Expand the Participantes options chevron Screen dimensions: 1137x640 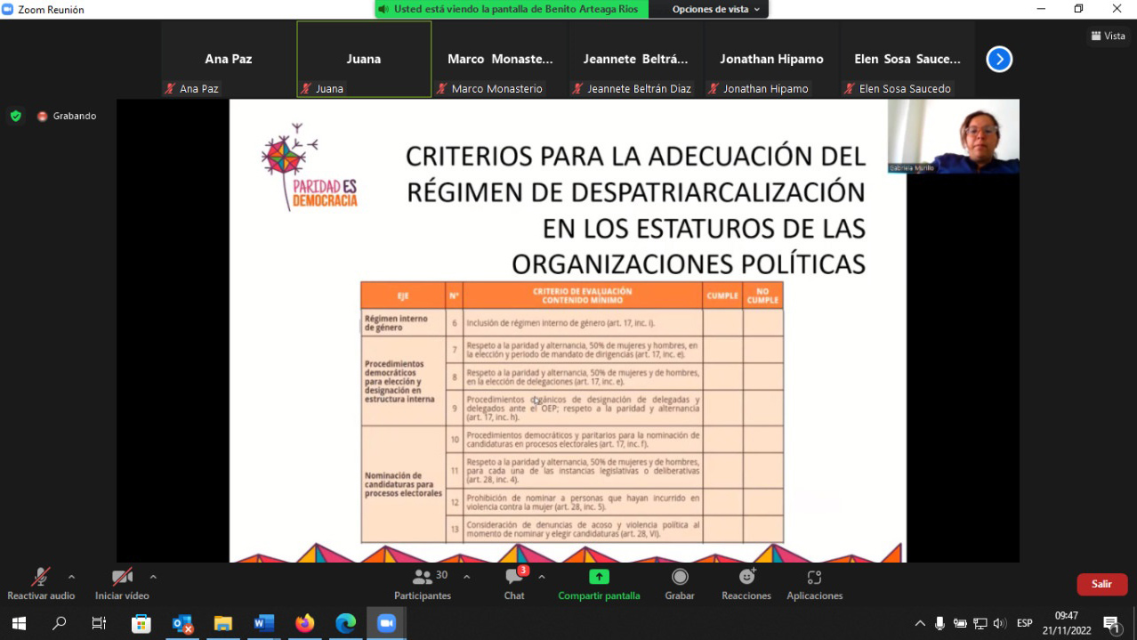tap(466, 577)
